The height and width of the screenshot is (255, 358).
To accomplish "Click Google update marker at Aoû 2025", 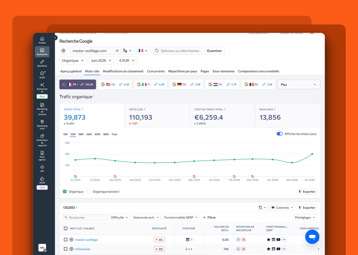I will pyautogui.click(x=115, y=177).
